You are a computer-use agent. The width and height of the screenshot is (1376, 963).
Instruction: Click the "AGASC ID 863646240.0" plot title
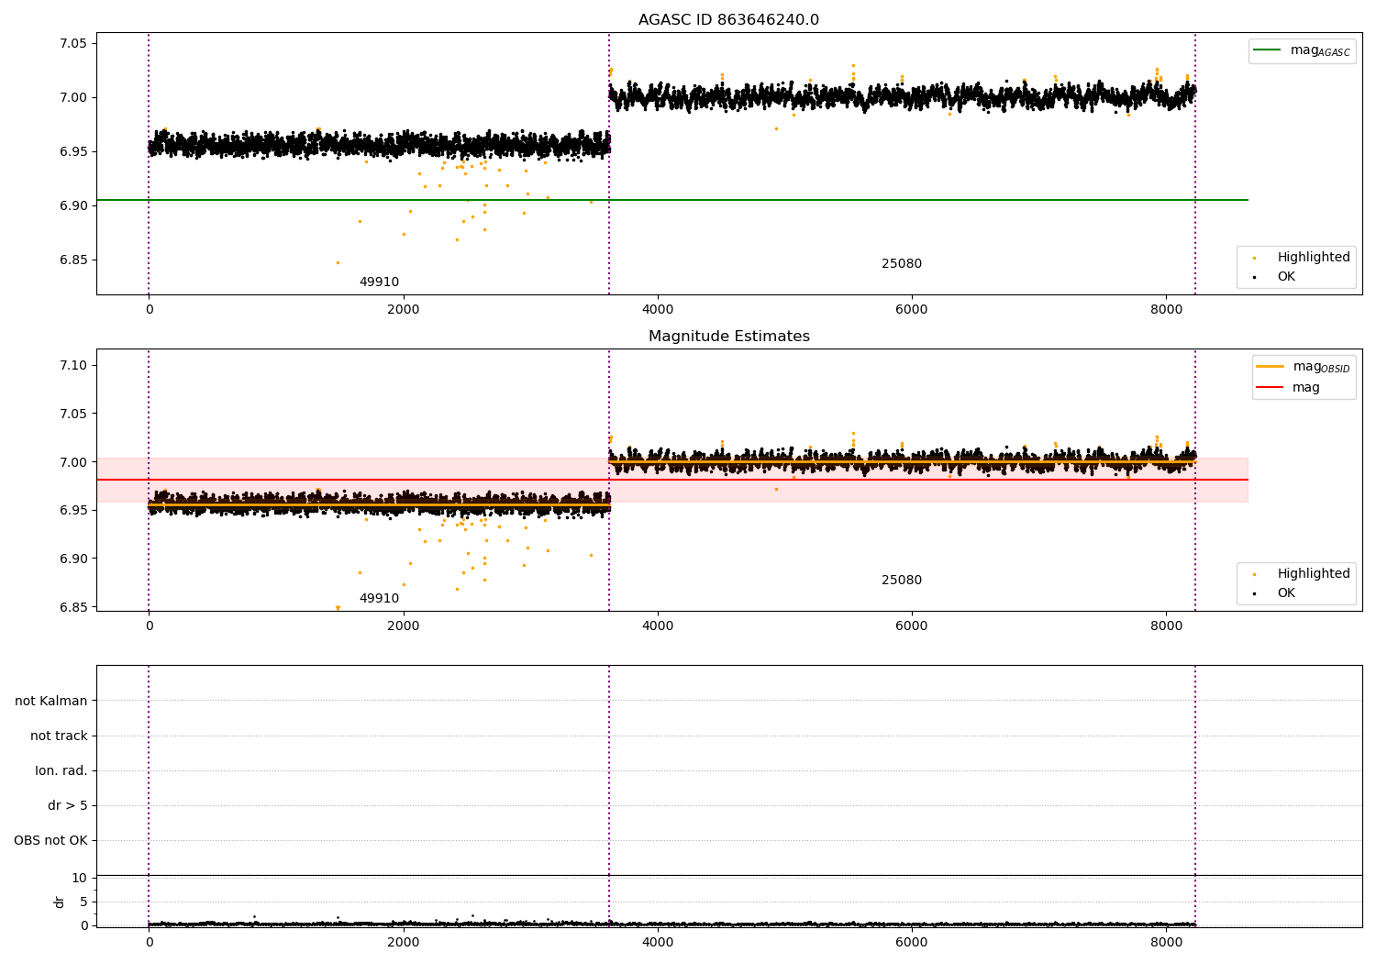(728, 20)
